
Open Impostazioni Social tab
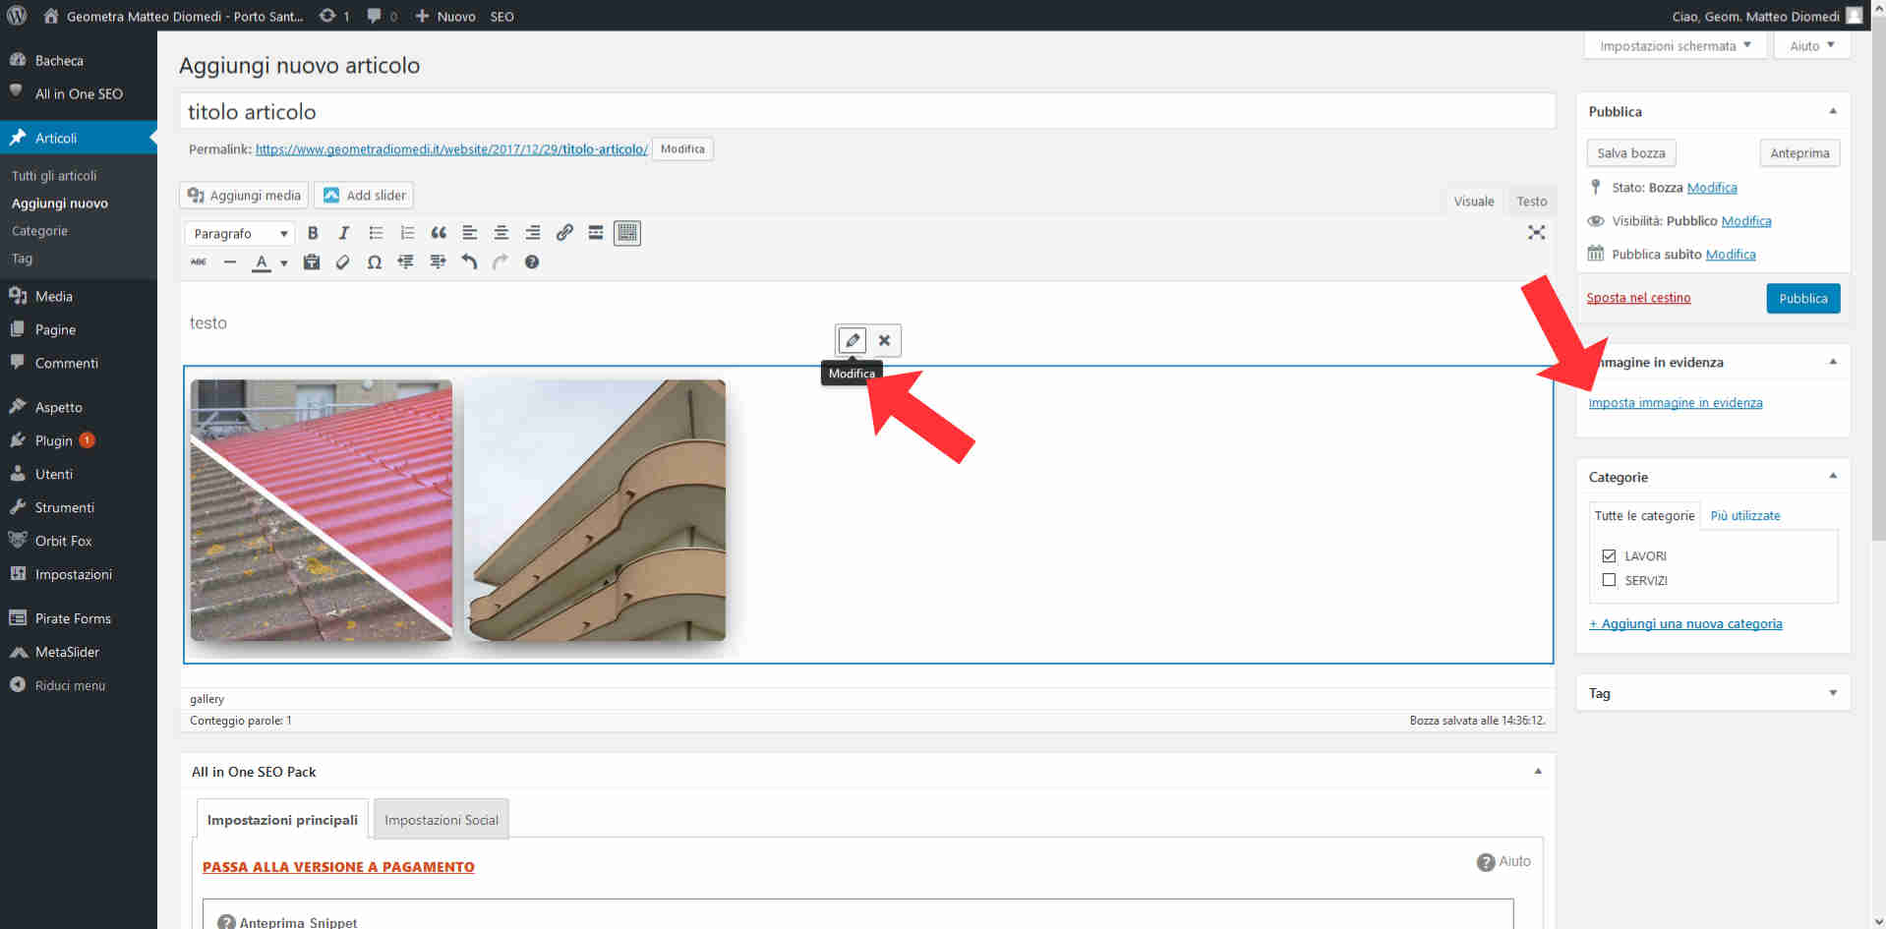442,819
